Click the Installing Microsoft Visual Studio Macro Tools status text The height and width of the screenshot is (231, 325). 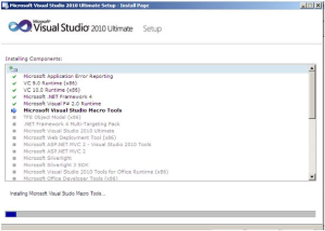tap(57, 194)
